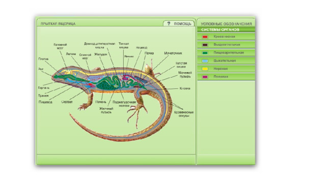Click the Печень label below lizard
326x183 pixels.
[101, 102]
